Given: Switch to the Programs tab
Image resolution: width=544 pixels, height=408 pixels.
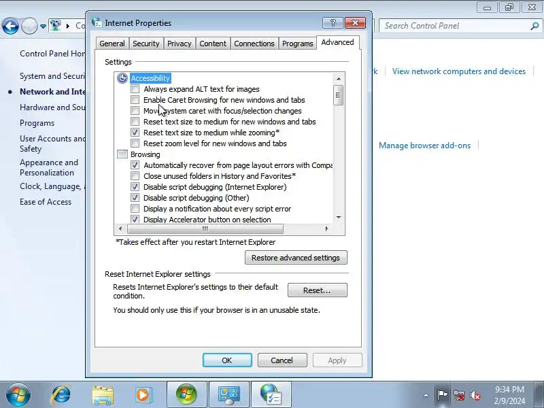Looking at the screenshot, I should 298,44.
